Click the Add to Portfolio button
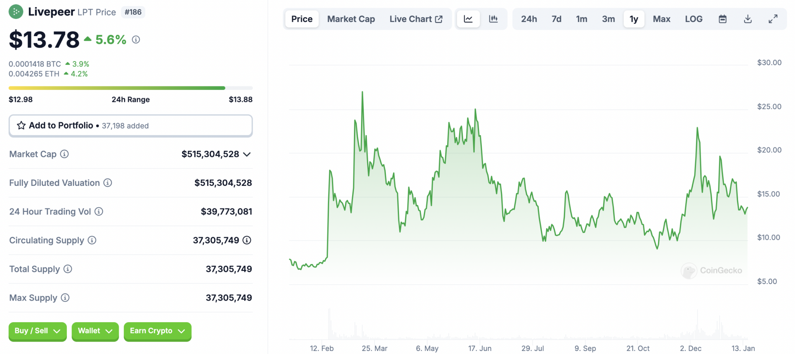Viewport: 795px width, 354px height. [x=130, y=125]
